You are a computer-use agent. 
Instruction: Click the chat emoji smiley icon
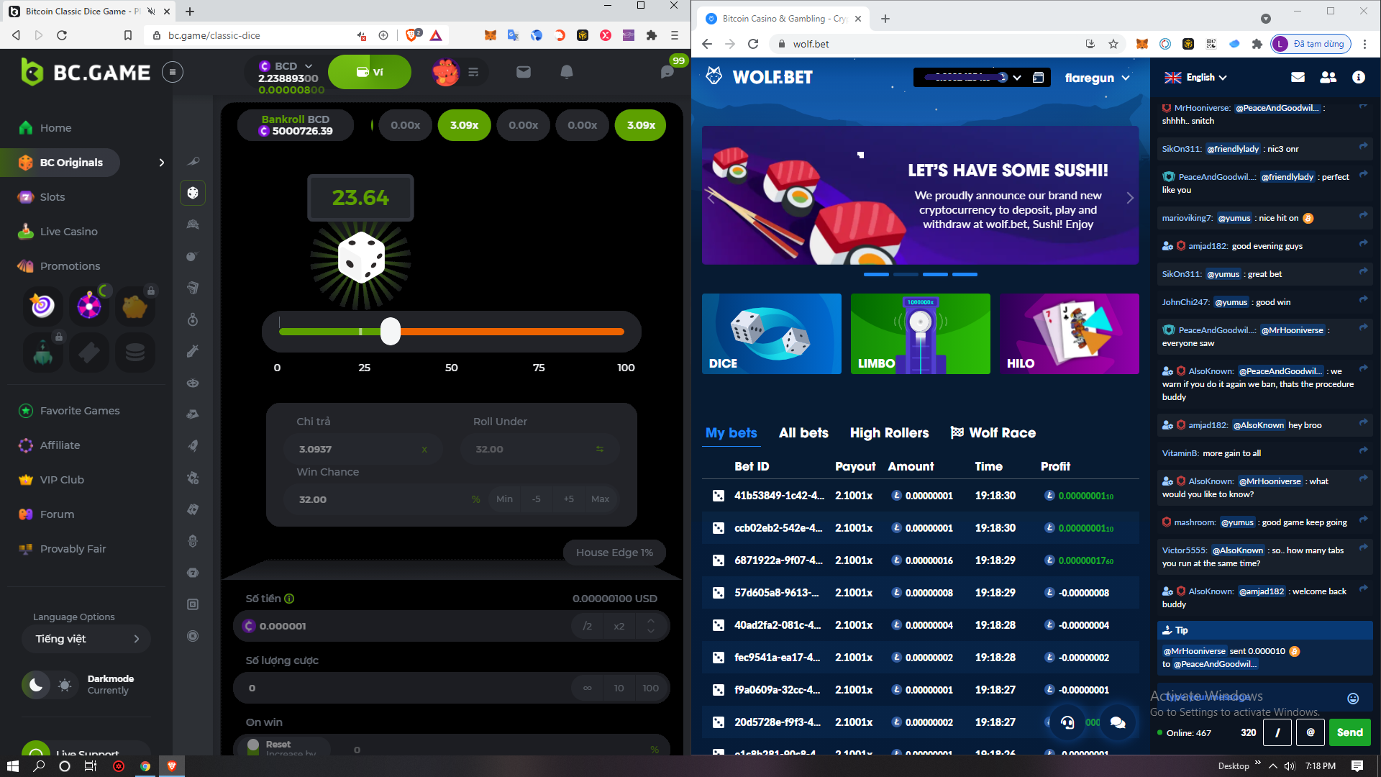[x=1352, y=698]
